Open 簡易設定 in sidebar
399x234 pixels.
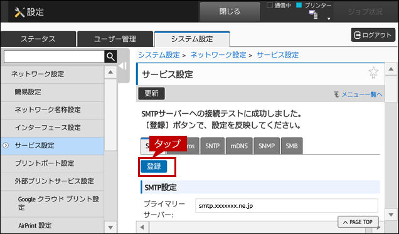53,92
